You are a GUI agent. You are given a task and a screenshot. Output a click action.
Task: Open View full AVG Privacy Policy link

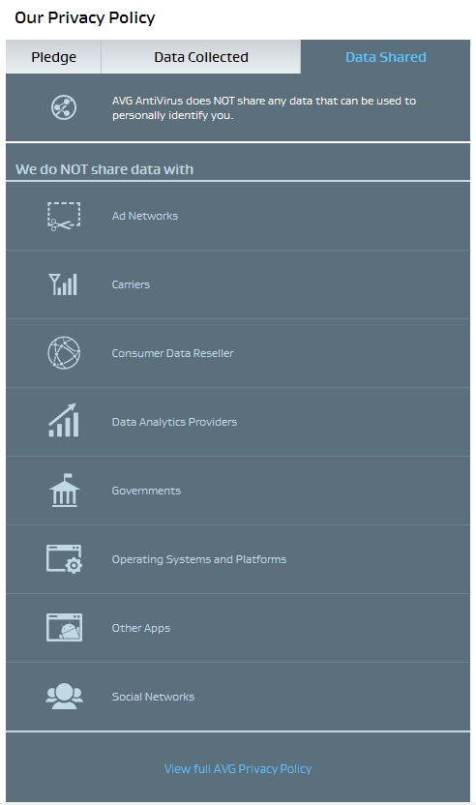(x=238, y=768)
